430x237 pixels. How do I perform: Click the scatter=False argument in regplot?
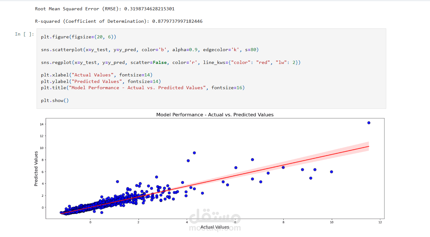(149, 62)
